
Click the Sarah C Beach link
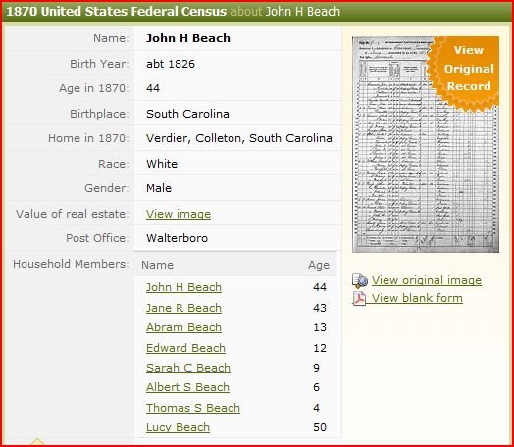(x=188, y=368)
